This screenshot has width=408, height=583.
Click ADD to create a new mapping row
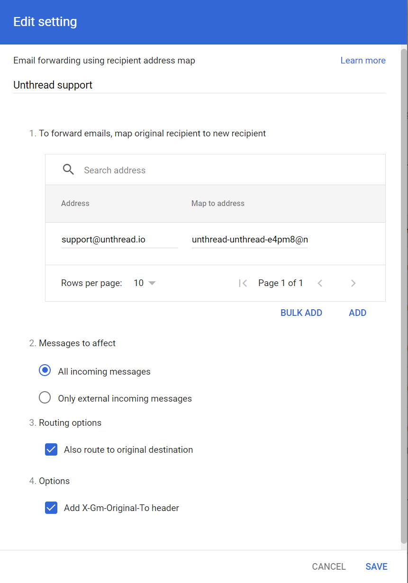[357, 313]
